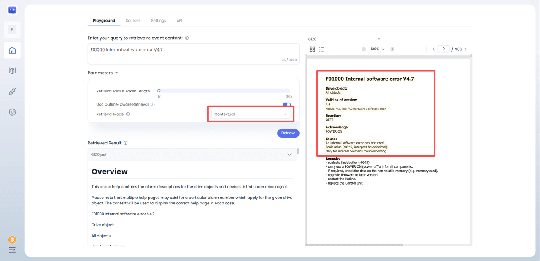Adjust the Retrieval Result Token Length slider

tap(159, 91)
